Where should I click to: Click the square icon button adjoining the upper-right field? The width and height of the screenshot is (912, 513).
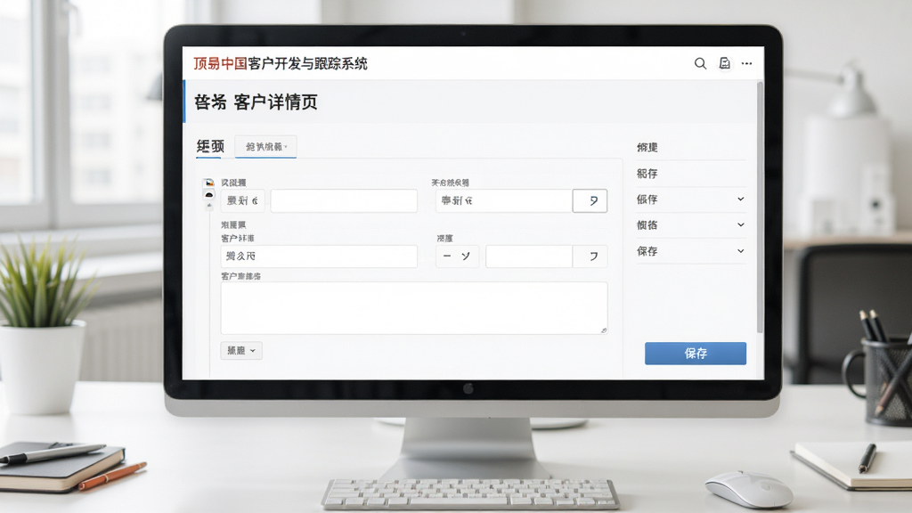[590, 200]
